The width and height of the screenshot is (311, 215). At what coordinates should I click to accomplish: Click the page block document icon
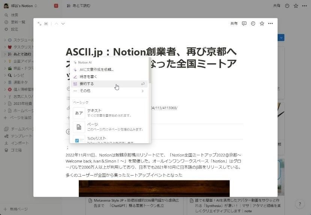79,127
